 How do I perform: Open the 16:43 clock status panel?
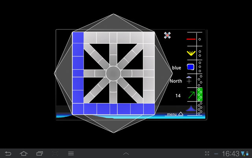(x=230, y=154)
